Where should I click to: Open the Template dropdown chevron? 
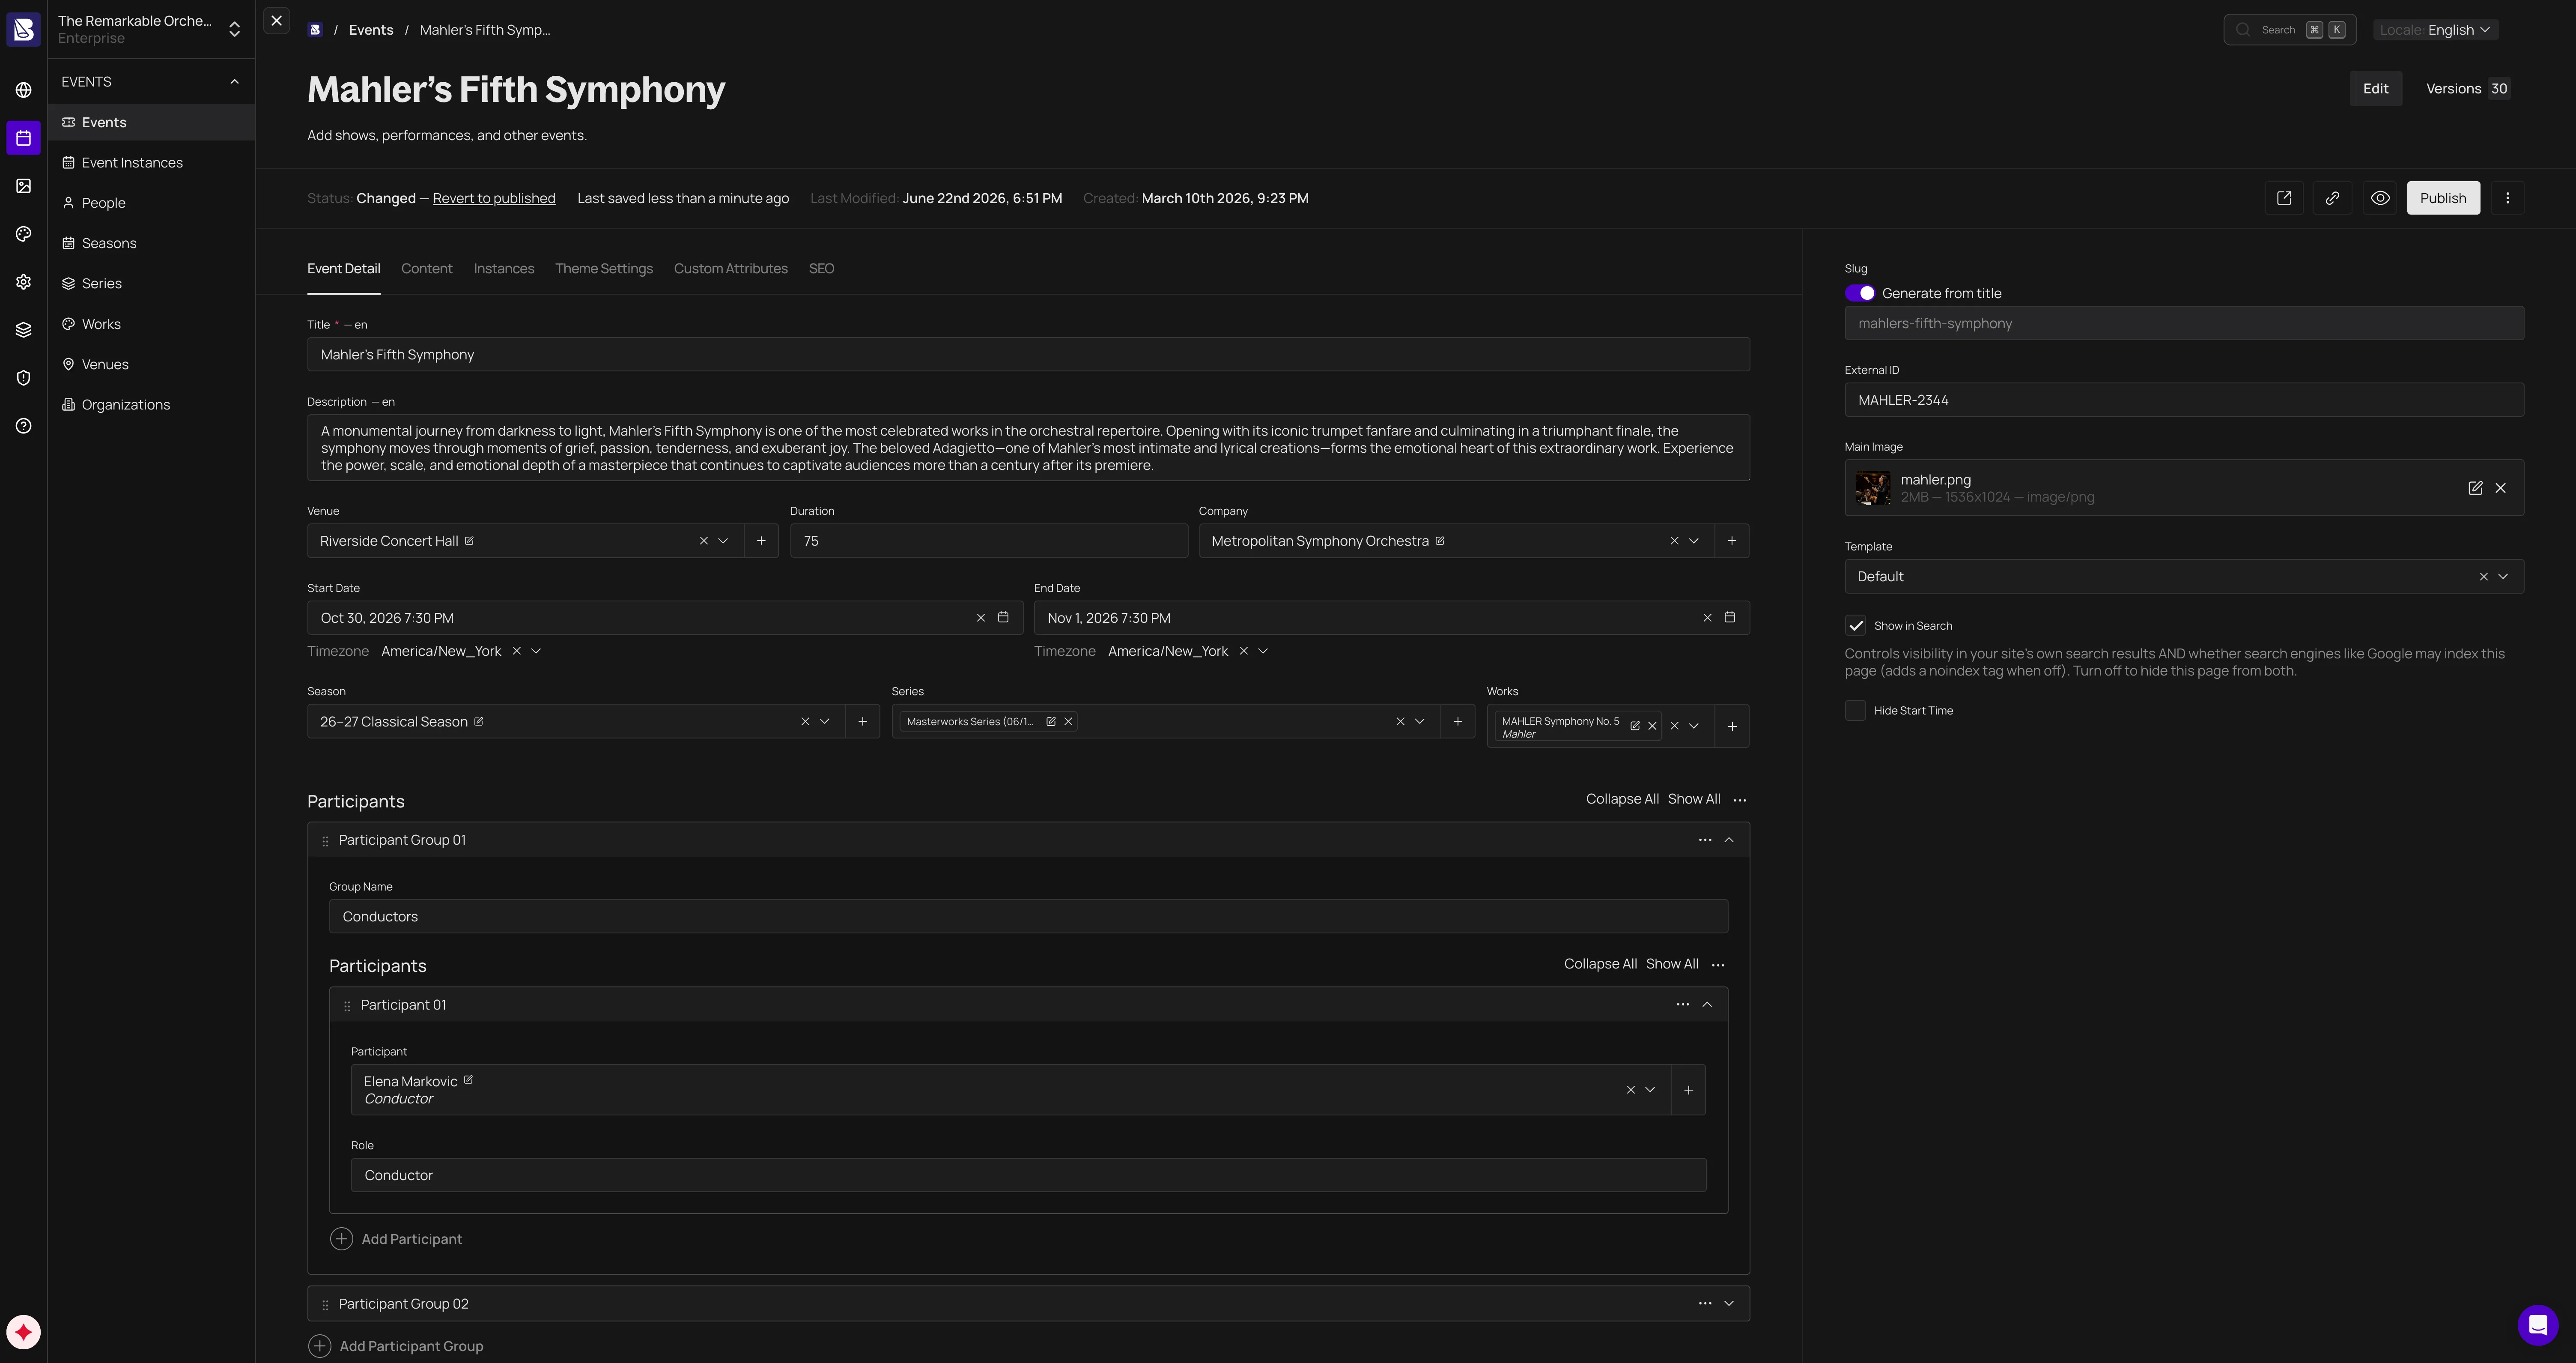[x=2503, y=576]
